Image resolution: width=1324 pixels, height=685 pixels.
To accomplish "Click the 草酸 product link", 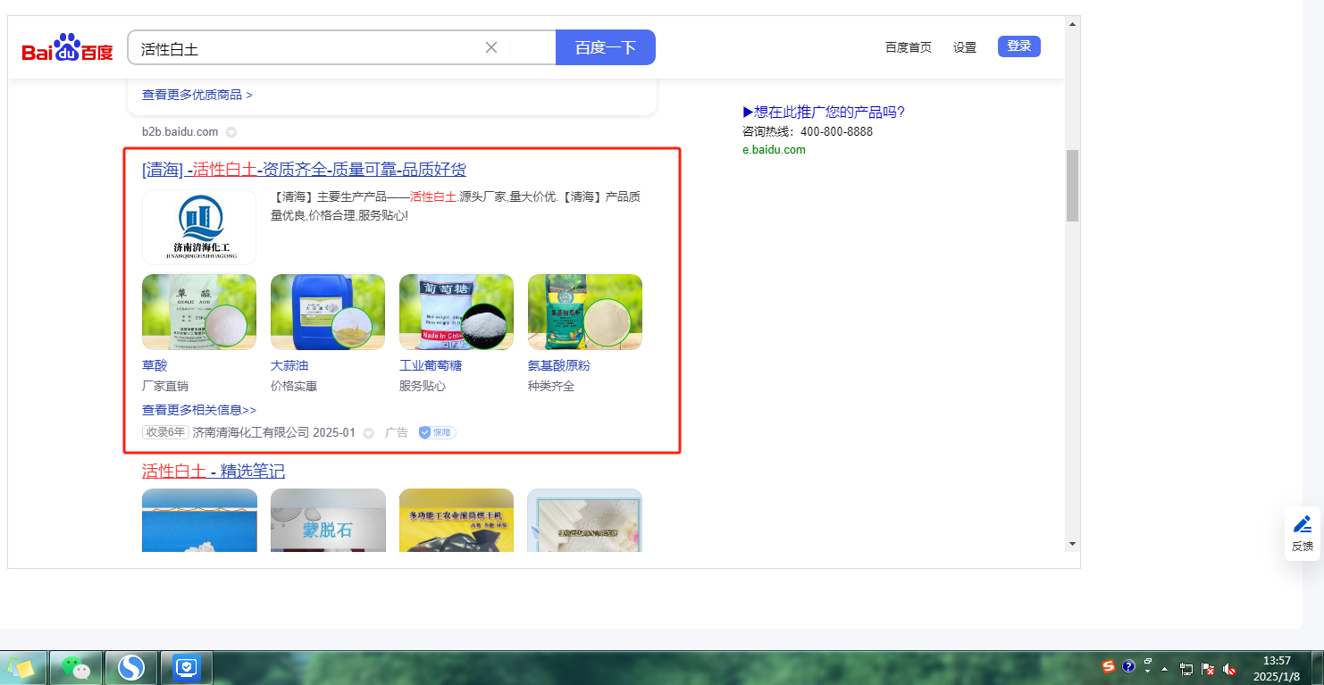I will click(x=155, y=365).
